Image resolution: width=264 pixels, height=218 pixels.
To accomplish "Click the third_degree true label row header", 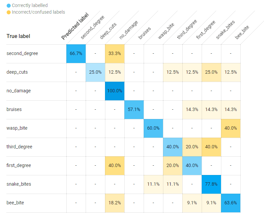I will pos(20,147).
